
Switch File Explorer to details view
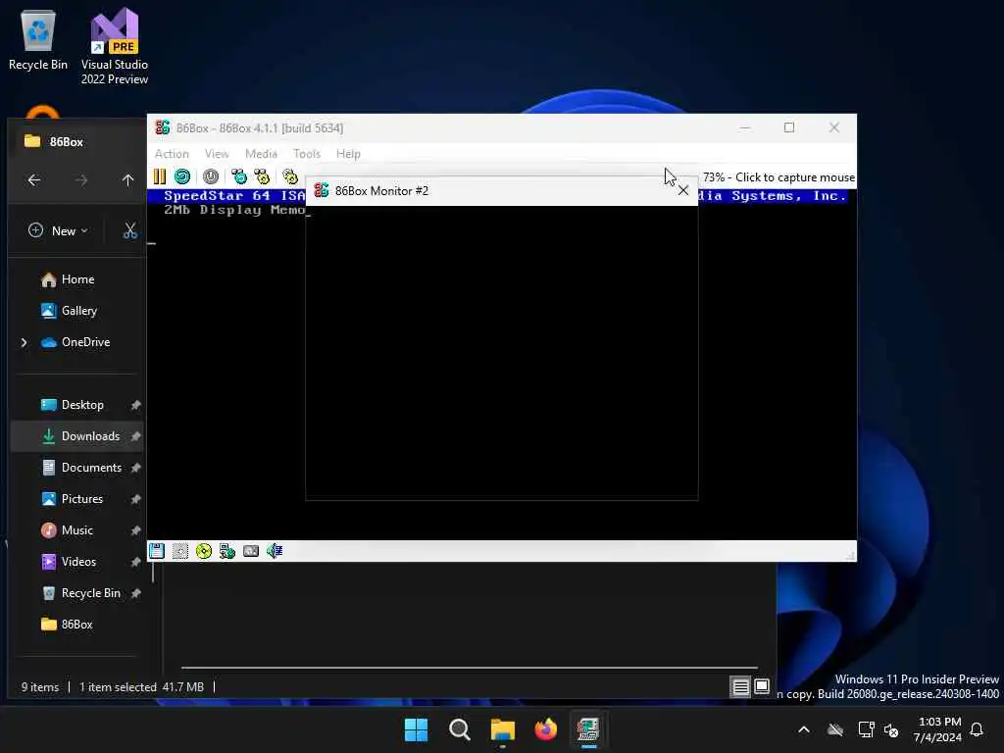coord(740,687)
